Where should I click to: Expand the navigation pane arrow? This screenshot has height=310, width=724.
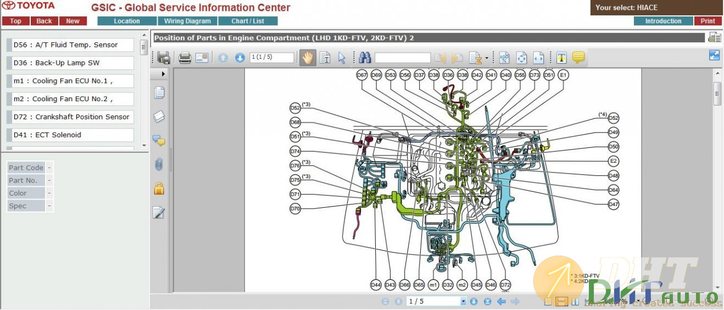pos(163,73)
